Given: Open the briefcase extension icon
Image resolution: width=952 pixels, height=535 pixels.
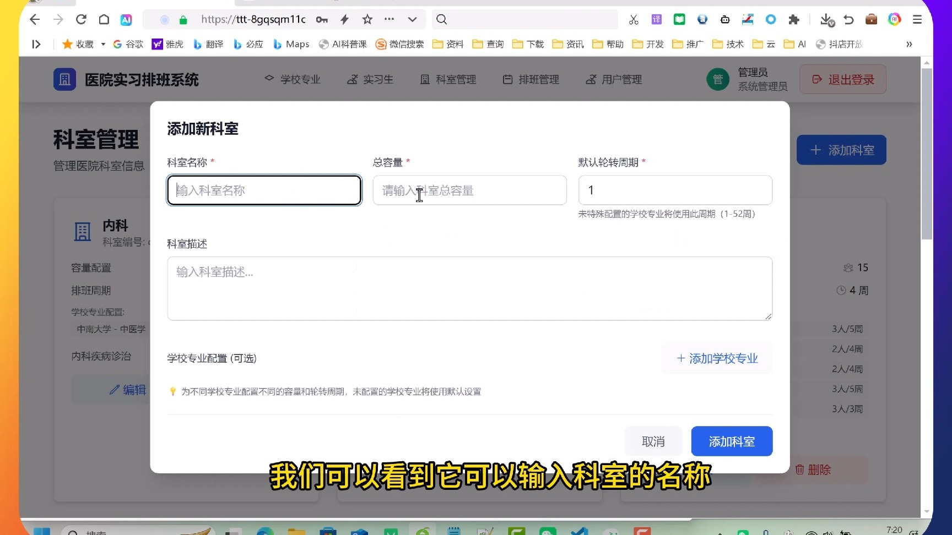Looking at the screenshot, I should [x=871, y=19].
